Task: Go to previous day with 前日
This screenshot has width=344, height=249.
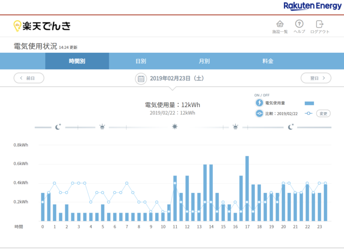Action: pyautogui.click(x=29, y=78)
